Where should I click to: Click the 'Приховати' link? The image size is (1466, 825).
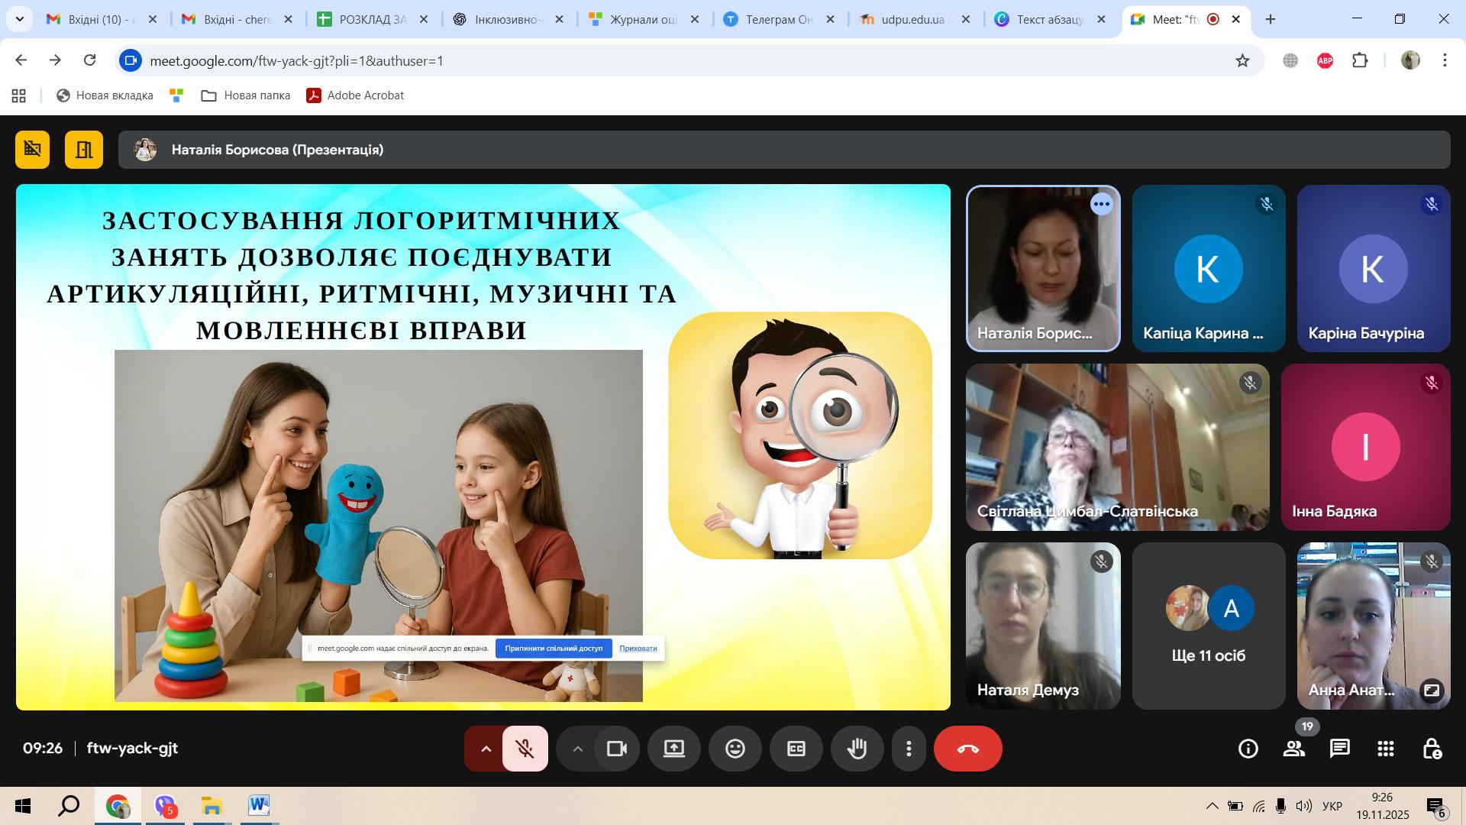point(638,648)
